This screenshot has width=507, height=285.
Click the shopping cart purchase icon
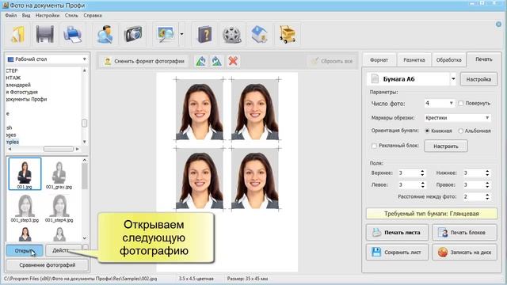coord(288,34)
